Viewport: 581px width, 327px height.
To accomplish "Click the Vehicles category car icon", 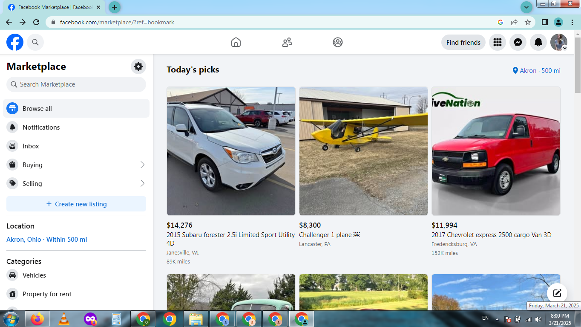I will pyautogui.click(x=12, y=275).
